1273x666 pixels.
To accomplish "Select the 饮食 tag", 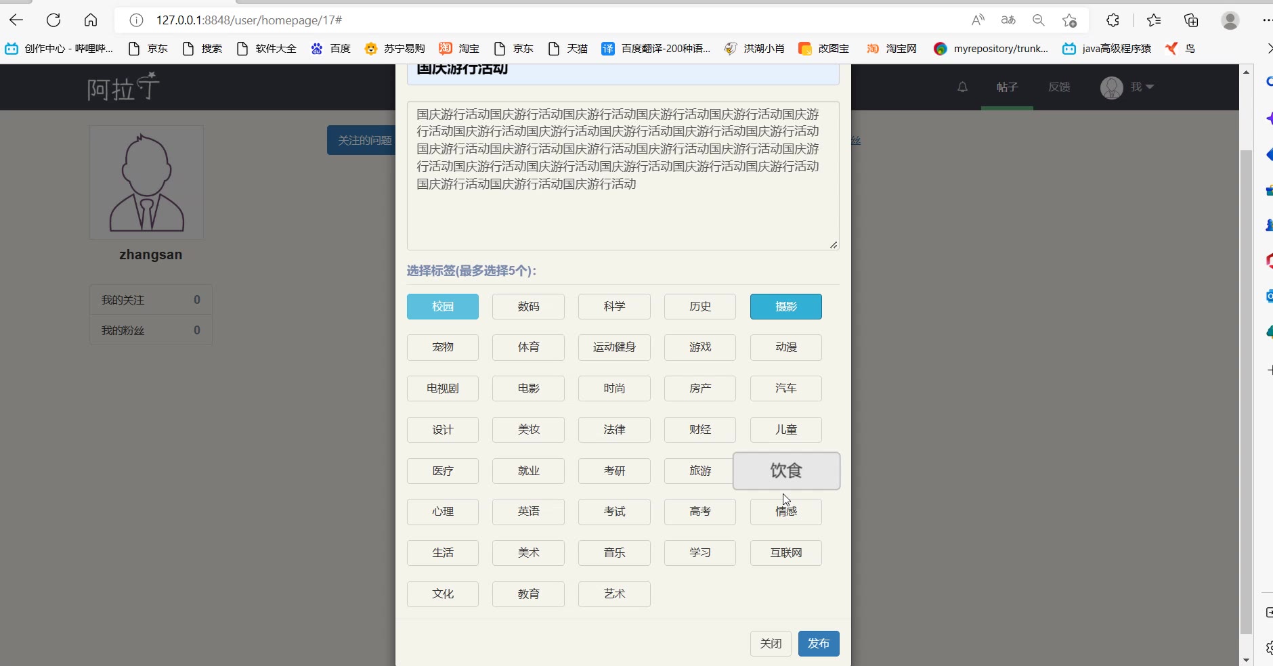I will [x=786, y=471].
